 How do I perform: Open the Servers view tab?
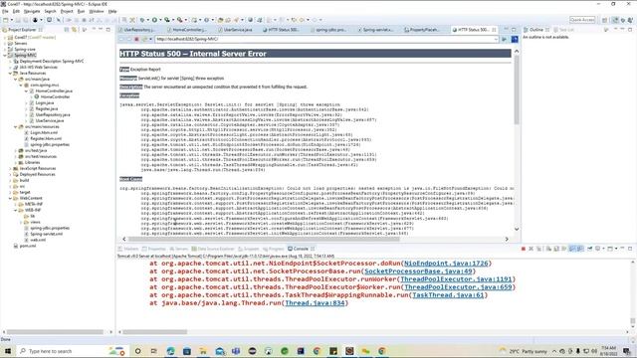coord(179,249)
